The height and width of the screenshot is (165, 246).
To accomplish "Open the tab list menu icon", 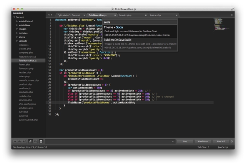I will click(x=231, y=15).
